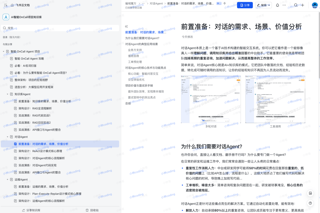Collapse the 运维Agent tree folder
320x213 pixels.
tap(8, 180)
